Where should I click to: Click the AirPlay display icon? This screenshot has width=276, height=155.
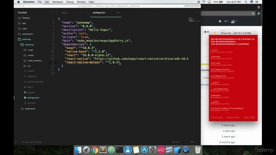tap(209, 2)
